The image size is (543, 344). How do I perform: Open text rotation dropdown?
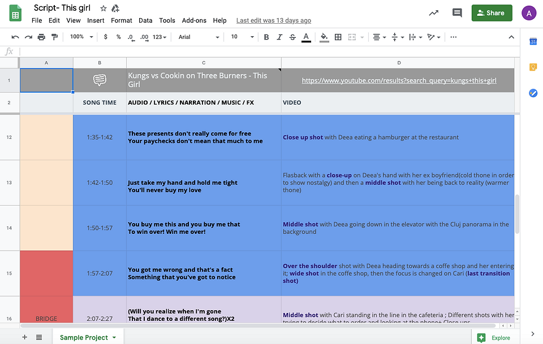[x=434, y=37]
